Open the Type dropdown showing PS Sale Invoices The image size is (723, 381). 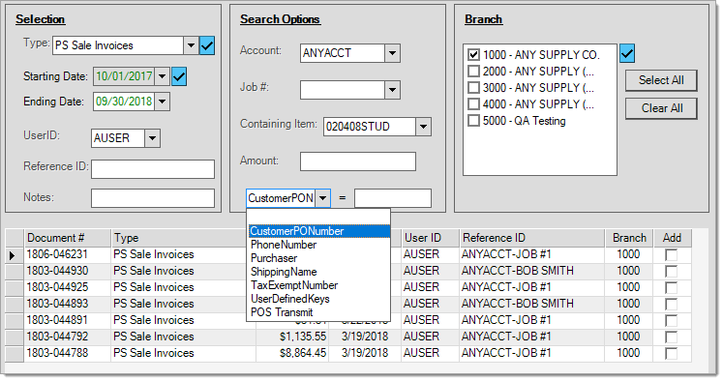click(191, 45)
